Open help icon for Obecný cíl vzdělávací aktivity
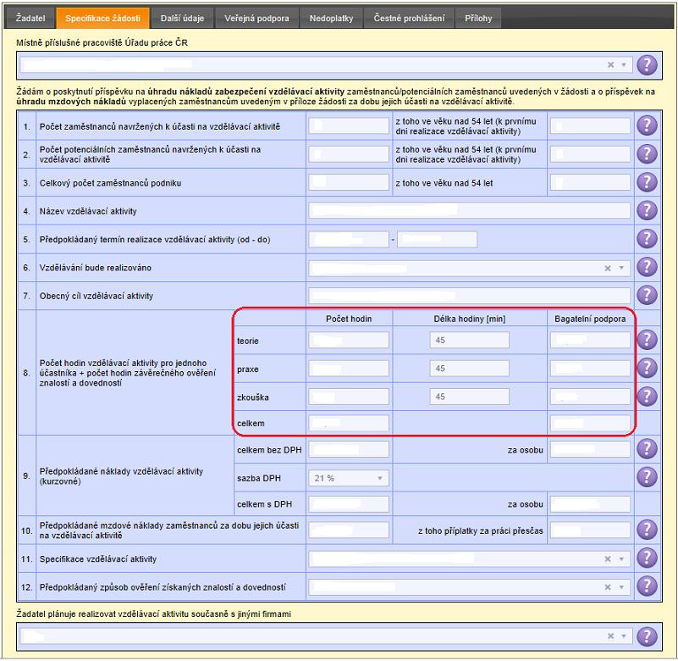Image resolution: width=678 pixels, height=661 pixels. tap(647, 295)
